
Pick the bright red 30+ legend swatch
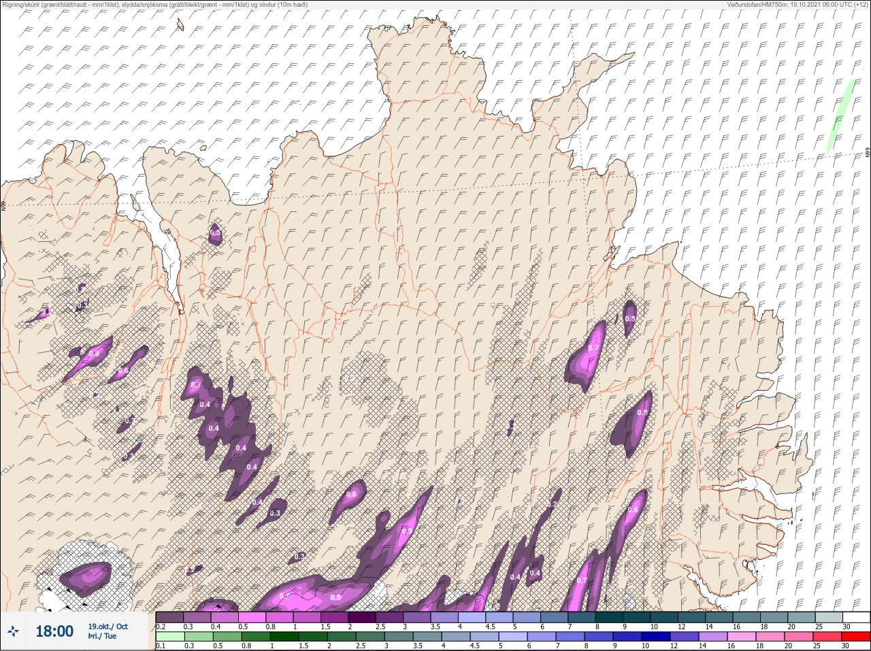coord(856,637)
